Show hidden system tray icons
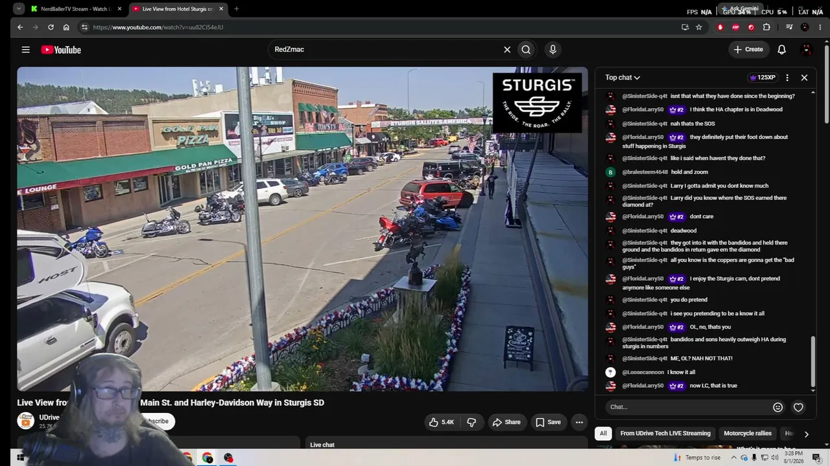This screenshot has width=830, height=466. coord(734,458)
